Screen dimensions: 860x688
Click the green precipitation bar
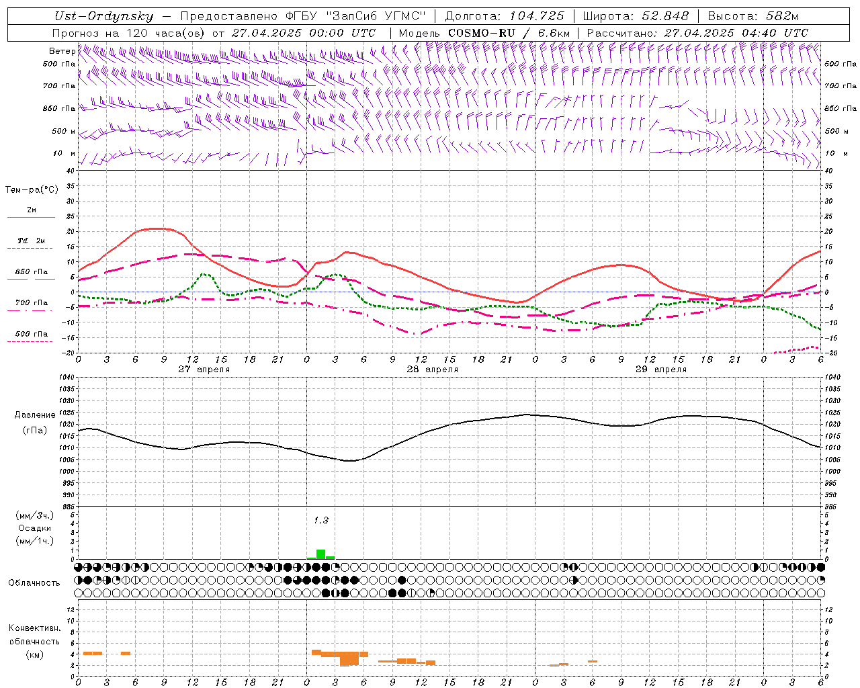coord(320,554)
